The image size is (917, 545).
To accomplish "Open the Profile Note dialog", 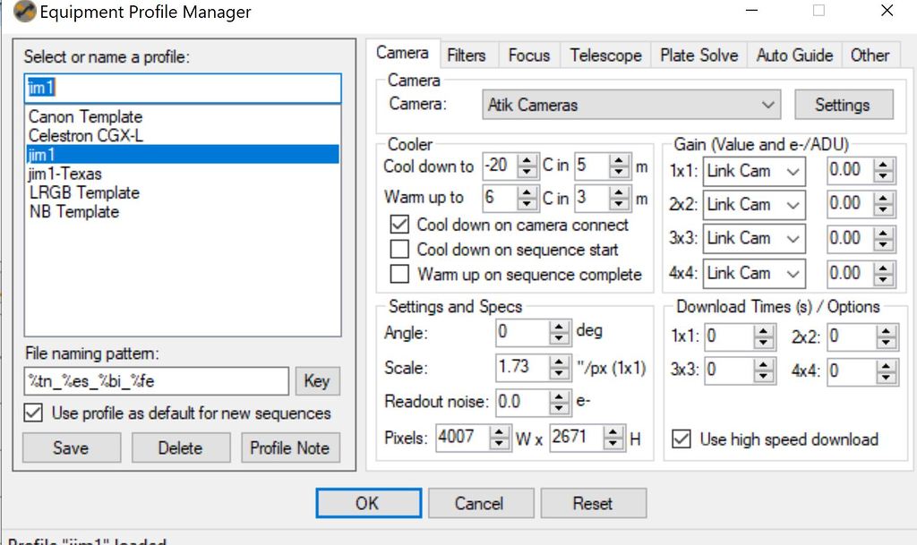I will (x=290, y=447).
